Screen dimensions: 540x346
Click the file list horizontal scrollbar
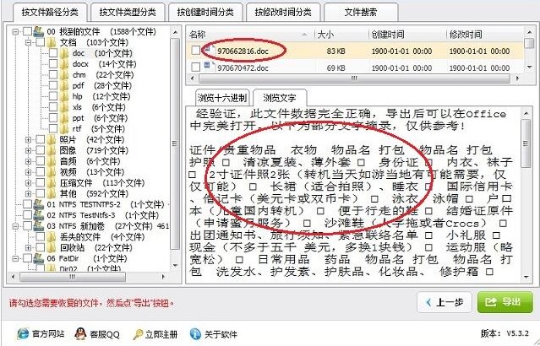point(354,78)
